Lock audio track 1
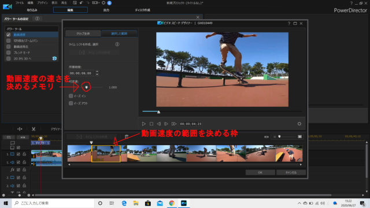370x208 pixels. [x=24, y=162]
